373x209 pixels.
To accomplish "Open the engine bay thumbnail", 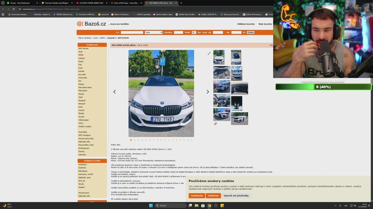I will [x=222, y=73].
